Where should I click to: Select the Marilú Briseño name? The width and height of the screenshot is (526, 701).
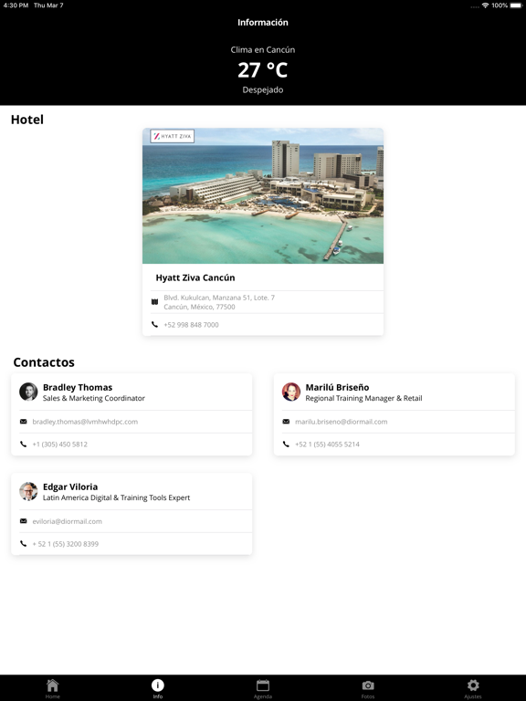[x=337, y=387]
